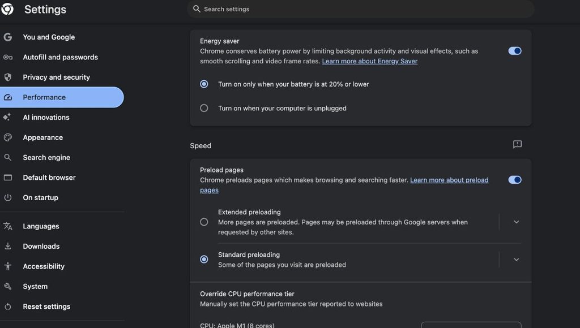Disable the Preload pages toggle
Screen dimensions: 580x328
click(514, 180)
